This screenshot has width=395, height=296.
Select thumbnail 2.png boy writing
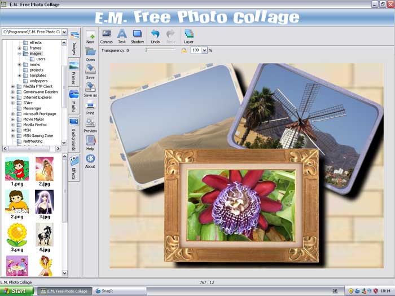point(17,202)
